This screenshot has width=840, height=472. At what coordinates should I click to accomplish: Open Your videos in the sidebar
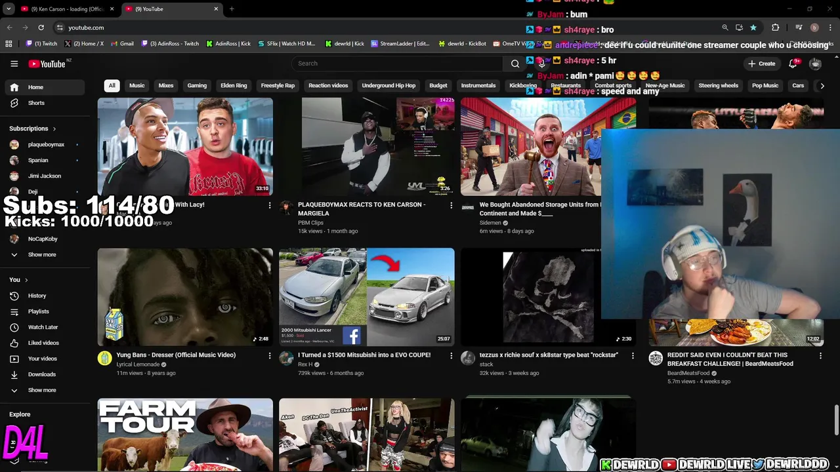click(x=43, y=359)
